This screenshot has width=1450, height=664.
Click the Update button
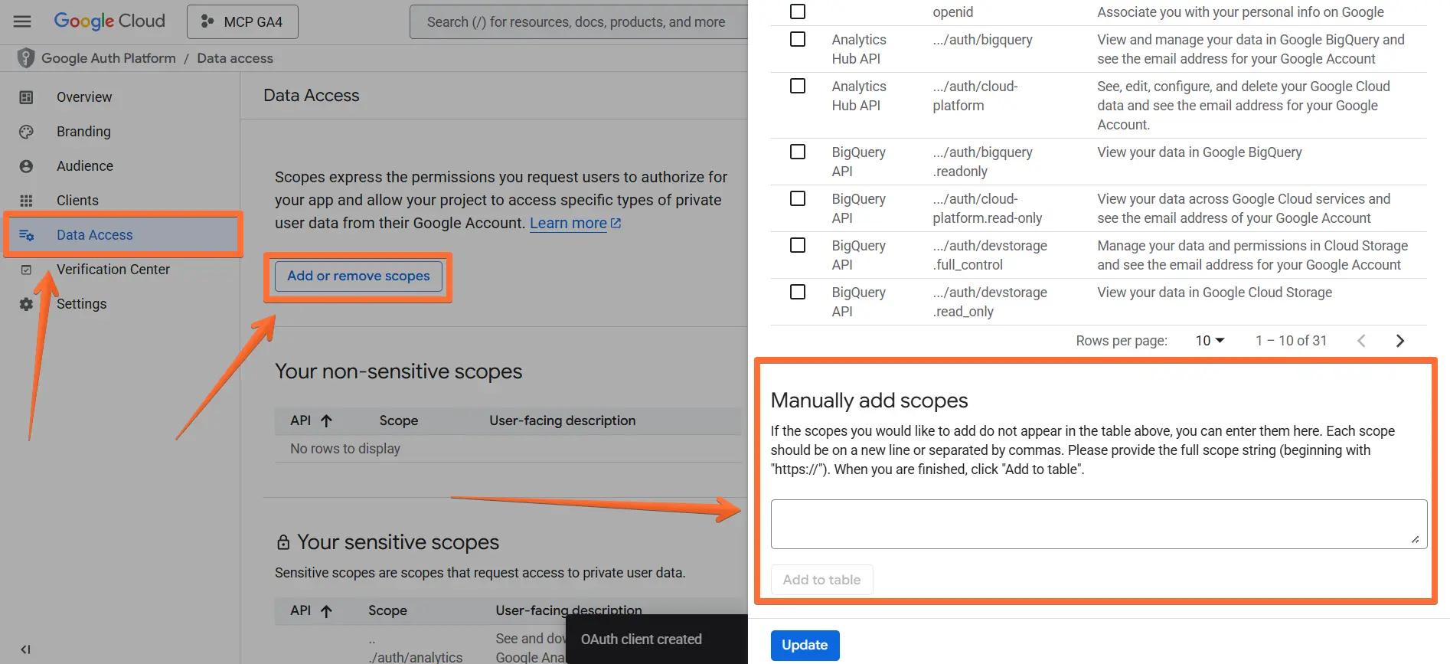pyautogui.click(x=805, y=645)
